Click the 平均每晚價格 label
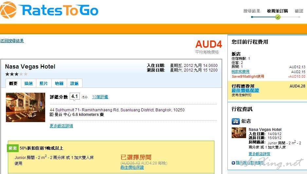The width and height of the screenshot is (307, 174). 207,52
